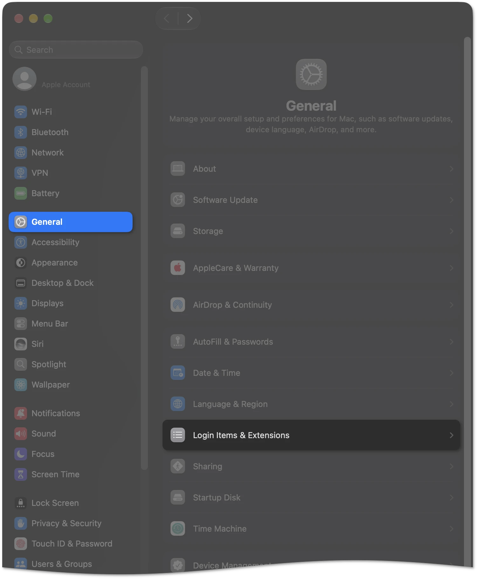477x579 pixels.
Task: Click the Screen Time hourglass icon
Action: tap(21, 474)
